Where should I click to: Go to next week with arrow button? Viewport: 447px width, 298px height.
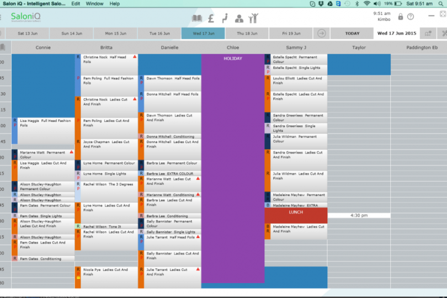[322, 34]
